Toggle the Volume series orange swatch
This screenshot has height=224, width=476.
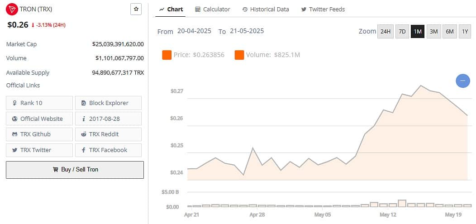coord(239,55)
